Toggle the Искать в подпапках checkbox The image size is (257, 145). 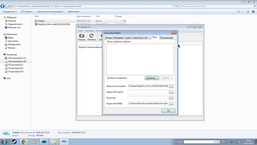[x=108, y=78]
